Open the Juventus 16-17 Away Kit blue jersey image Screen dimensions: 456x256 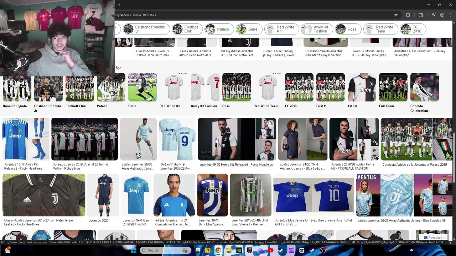[x=26, y=139]
